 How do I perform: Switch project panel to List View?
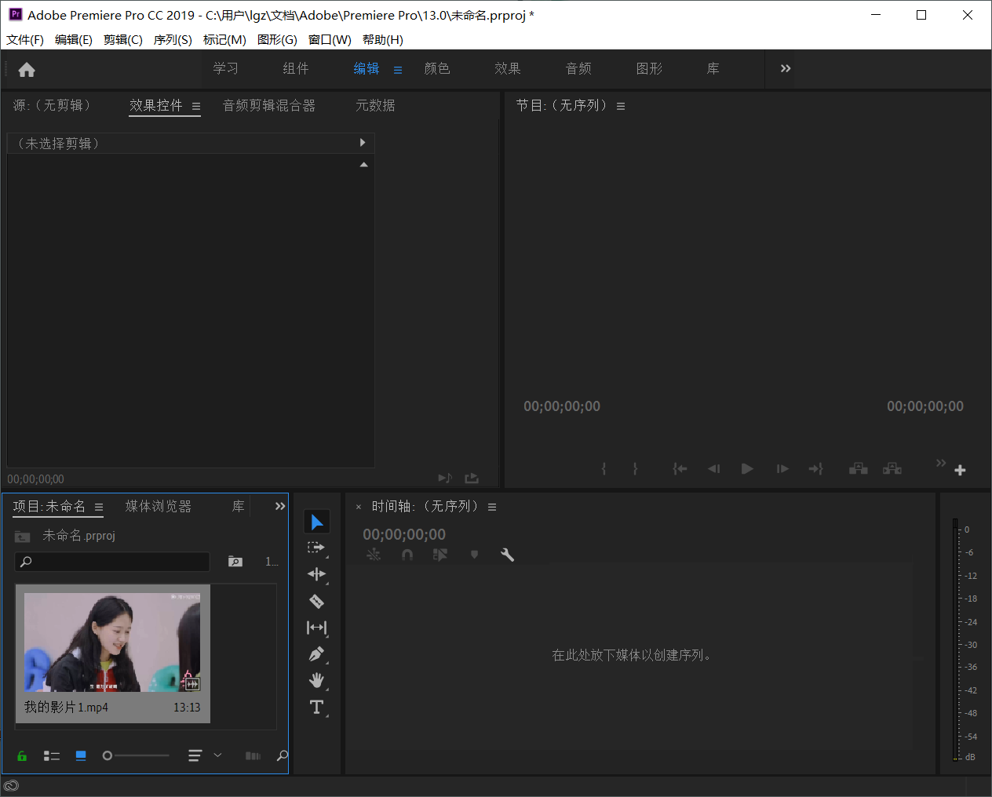coord(52,755)
